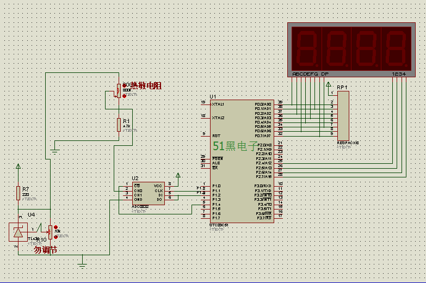
Task: Click the RESPACK8 value label
Action: click(348, 143)
